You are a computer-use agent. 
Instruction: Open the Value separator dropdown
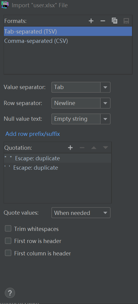81,87
